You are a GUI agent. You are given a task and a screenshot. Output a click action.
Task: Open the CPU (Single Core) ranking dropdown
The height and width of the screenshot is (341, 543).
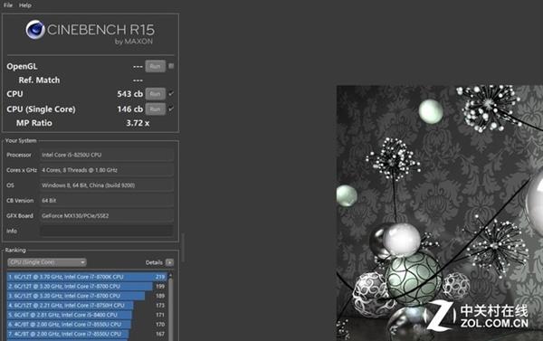[47, 262]
